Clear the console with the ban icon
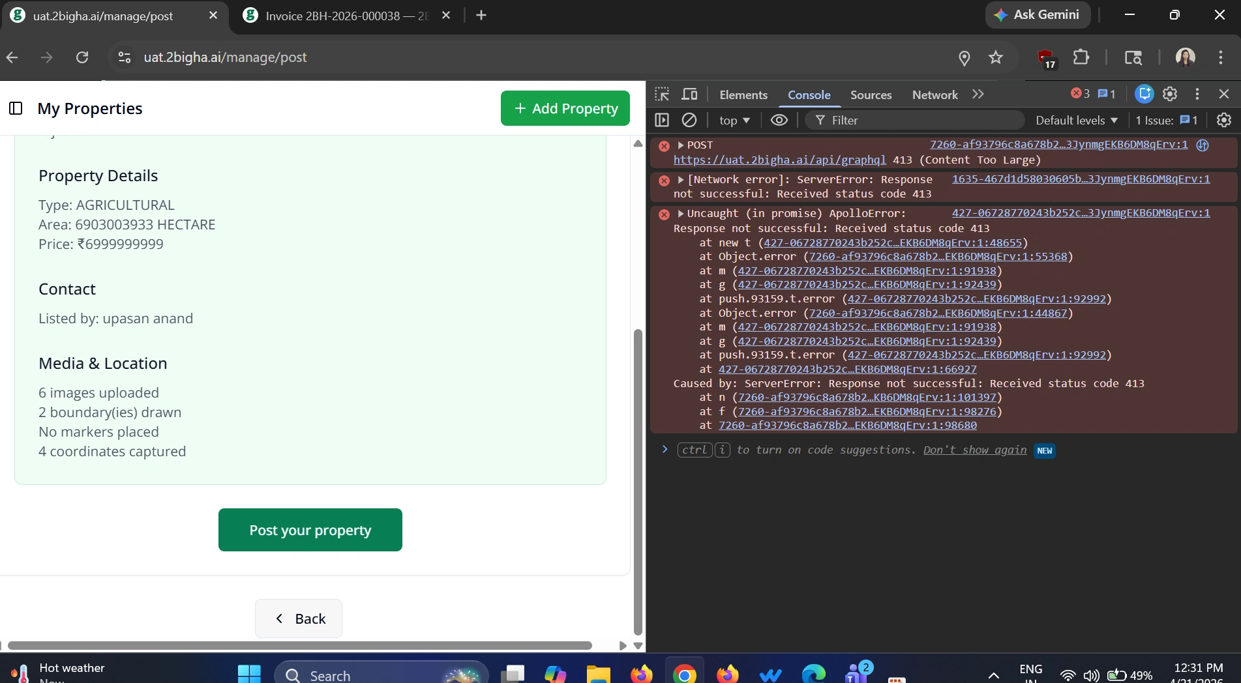 (x=689, y=120)
